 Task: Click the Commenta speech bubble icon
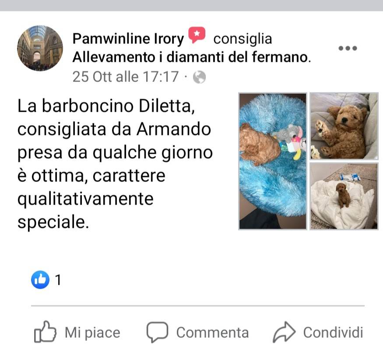pos(157,332)
